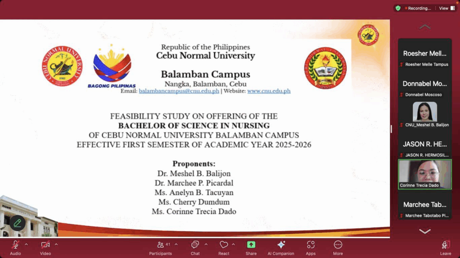
Task: Click the Bagong Pilipinas logo
Action: tap(111, 66)
